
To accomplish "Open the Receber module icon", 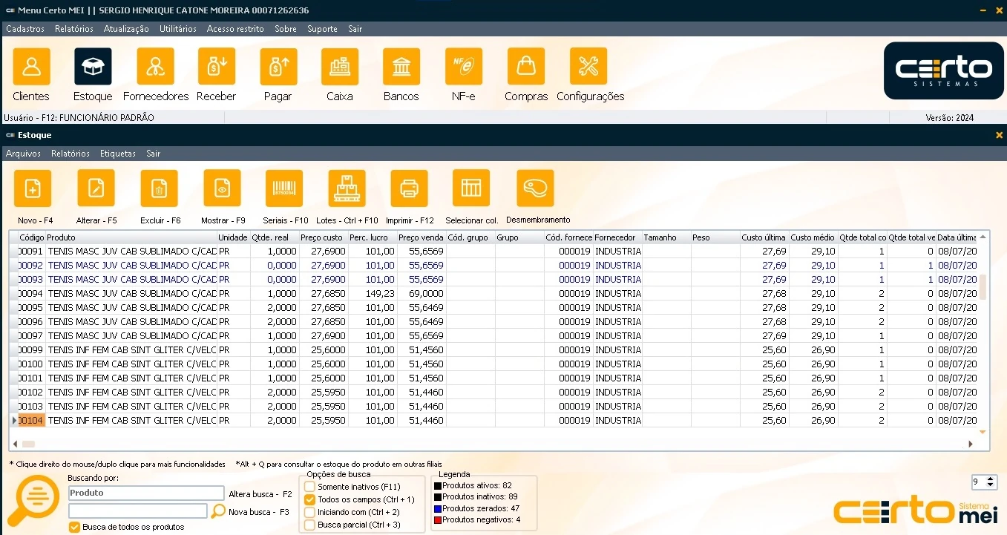I will [217, 67].
